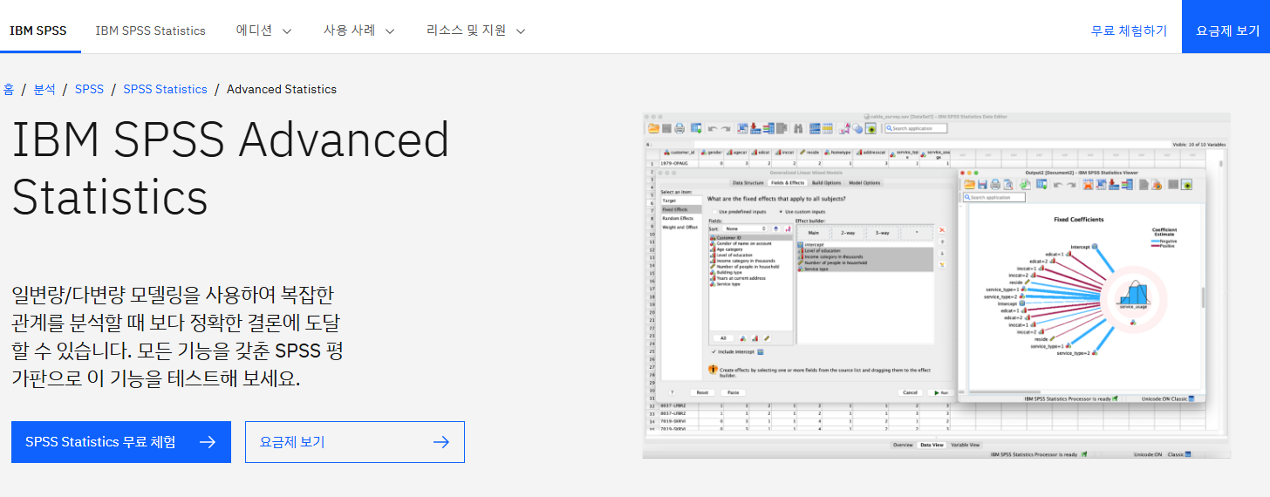1270x497 pixels.
Task: Click gender column header in Data Editor
Action: (x=711, y=153)
